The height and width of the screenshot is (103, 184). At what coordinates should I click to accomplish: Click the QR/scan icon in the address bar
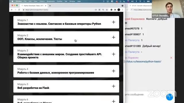pos(99,10)
